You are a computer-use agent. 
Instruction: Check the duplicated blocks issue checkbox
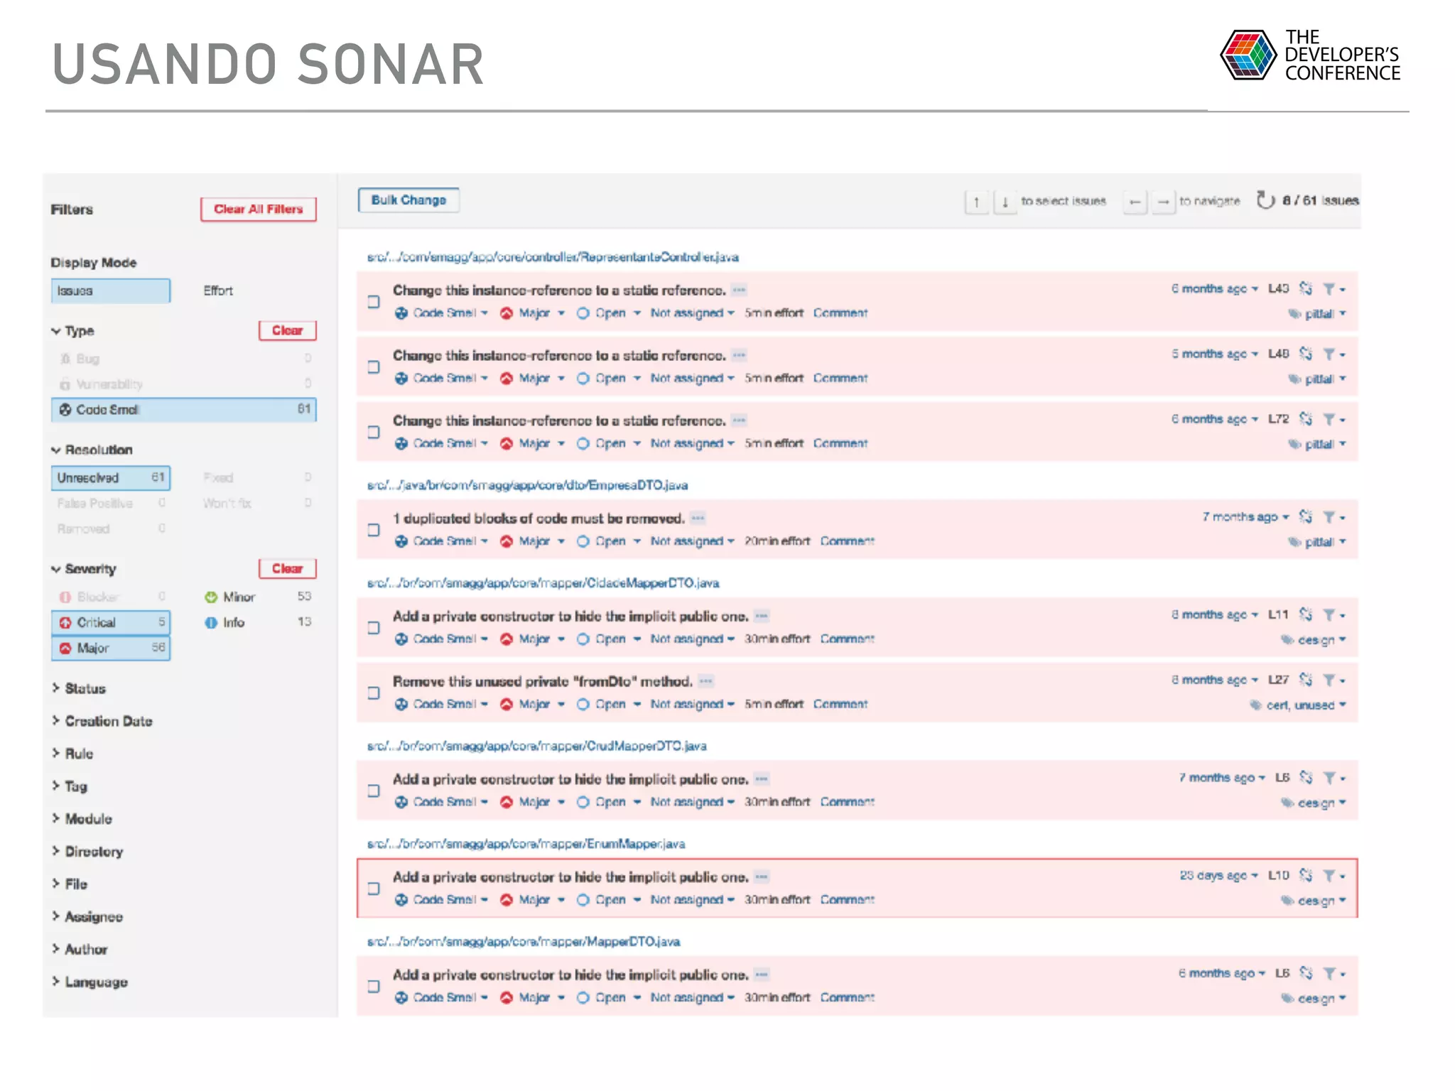coord(374,530)
